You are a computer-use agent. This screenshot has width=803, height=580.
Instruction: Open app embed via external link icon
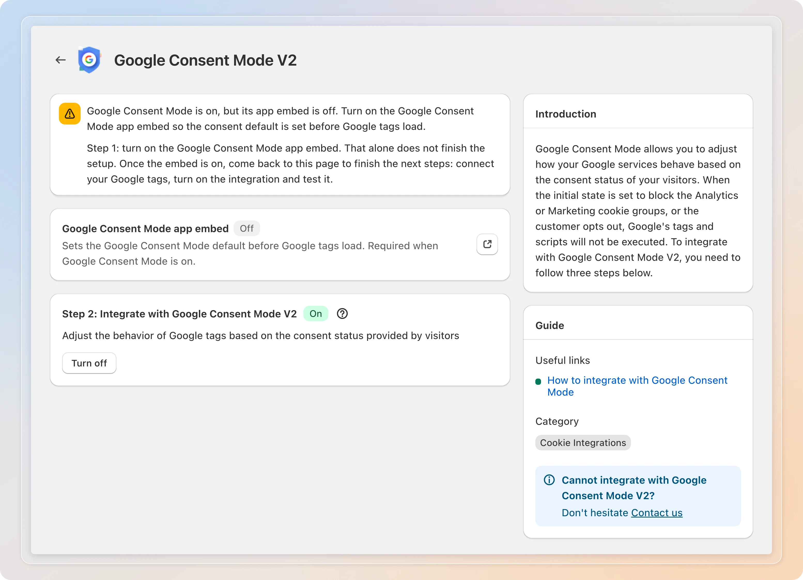point(487,244)
